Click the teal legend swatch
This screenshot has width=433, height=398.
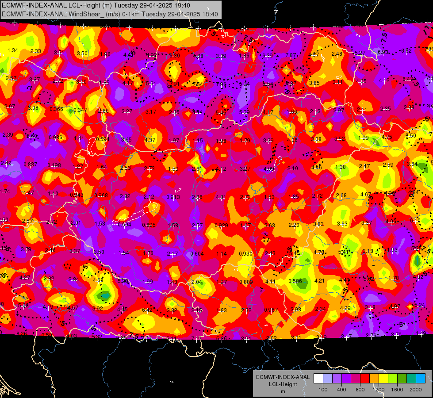(x=411, y=379)
